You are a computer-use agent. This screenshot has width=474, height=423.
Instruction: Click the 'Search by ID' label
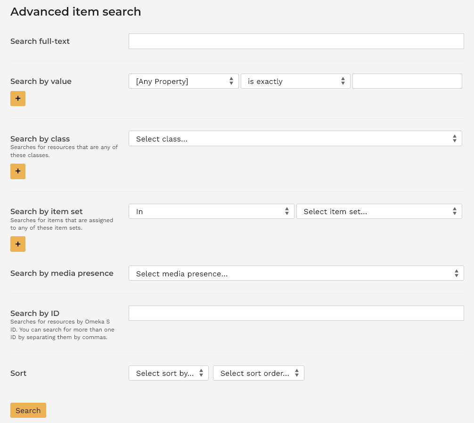[35, 313]
